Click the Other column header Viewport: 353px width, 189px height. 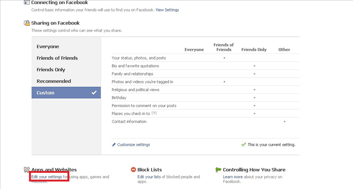(284, 50)
